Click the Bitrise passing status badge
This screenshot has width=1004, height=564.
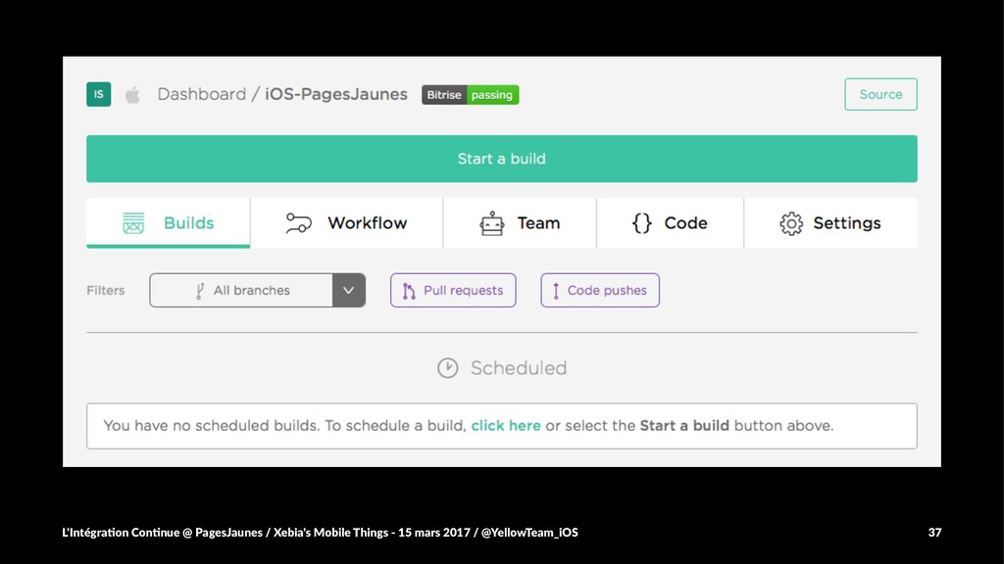pyautogui.click(x=470, y=95)
